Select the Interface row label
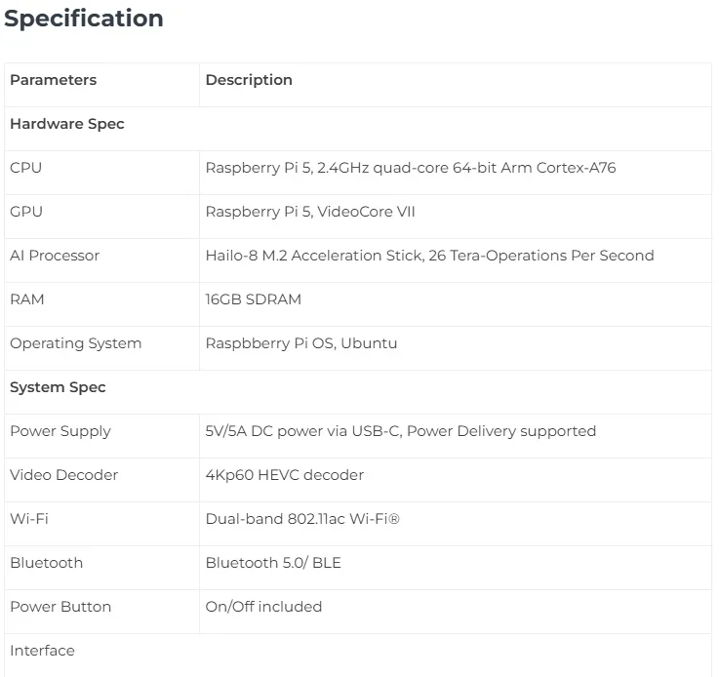The image size is (719, 677). (42, 651)
